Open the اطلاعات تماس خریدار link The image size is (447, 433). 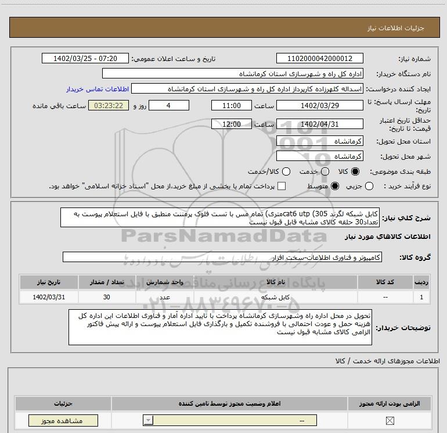tap(98, 89)
